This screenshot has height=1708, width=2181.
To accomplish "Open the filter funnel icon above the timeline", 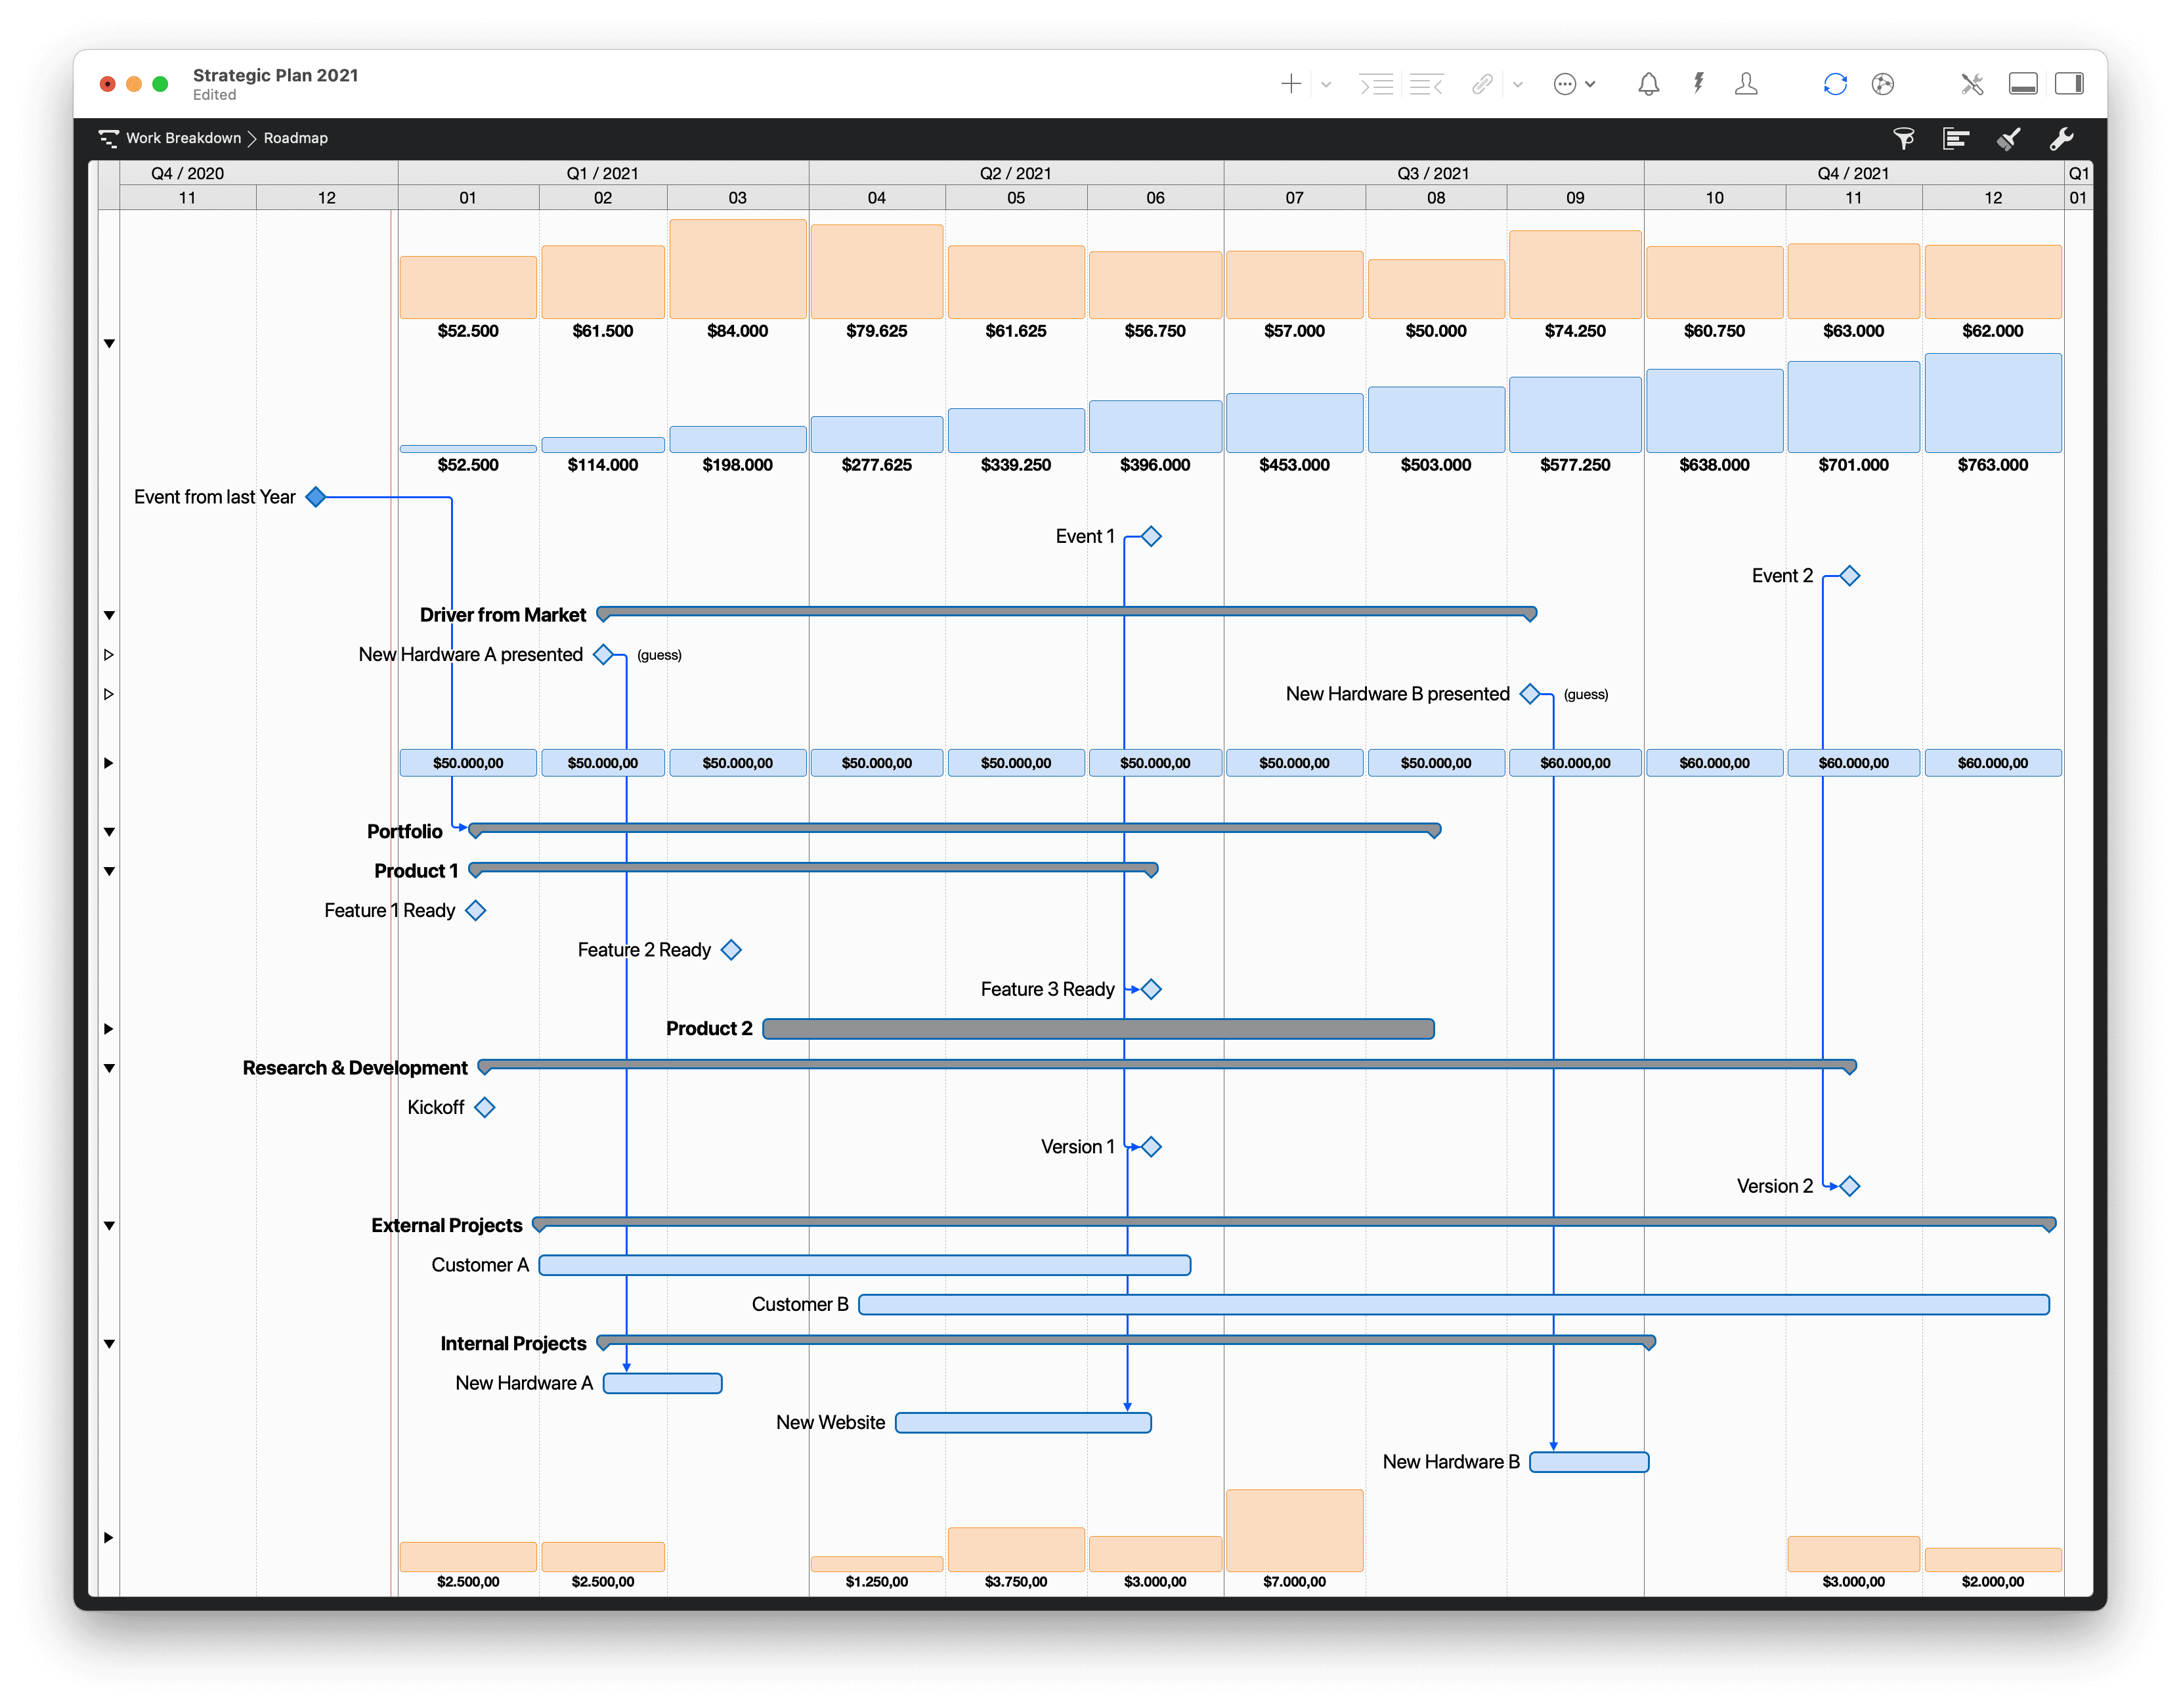I will click(1904, 139).
